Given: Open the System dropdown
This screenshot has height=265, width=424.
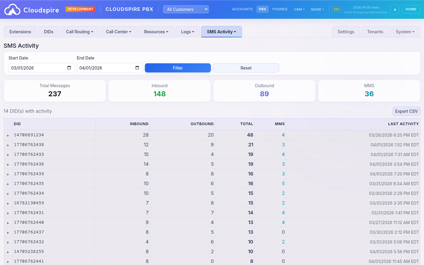Looking at the screenshot, I should (405, 32).
